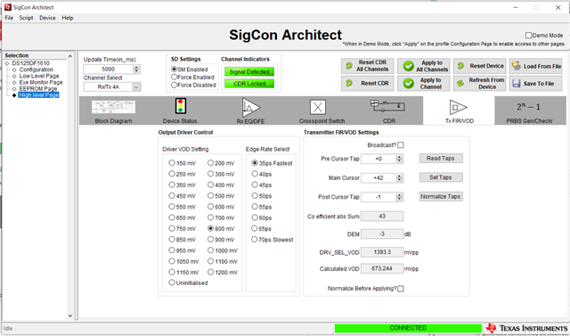Open the Script menu
The width and height of the screenshot is (570, 336).
(26, 18)
